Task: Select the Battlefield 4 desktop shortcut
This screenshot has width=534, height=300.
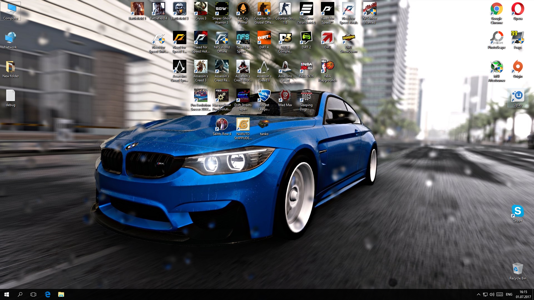Action: click(158, 9)
